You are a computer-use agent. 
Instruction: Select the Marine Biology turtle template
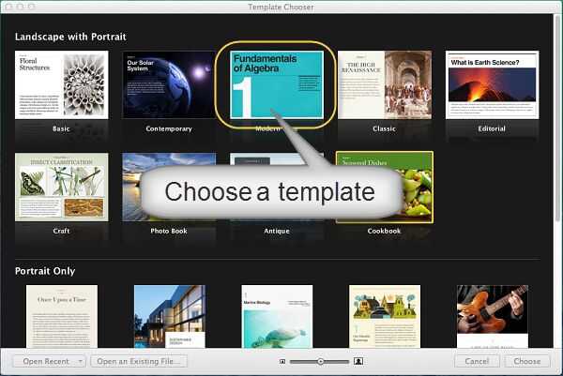(x=277, y=316)
